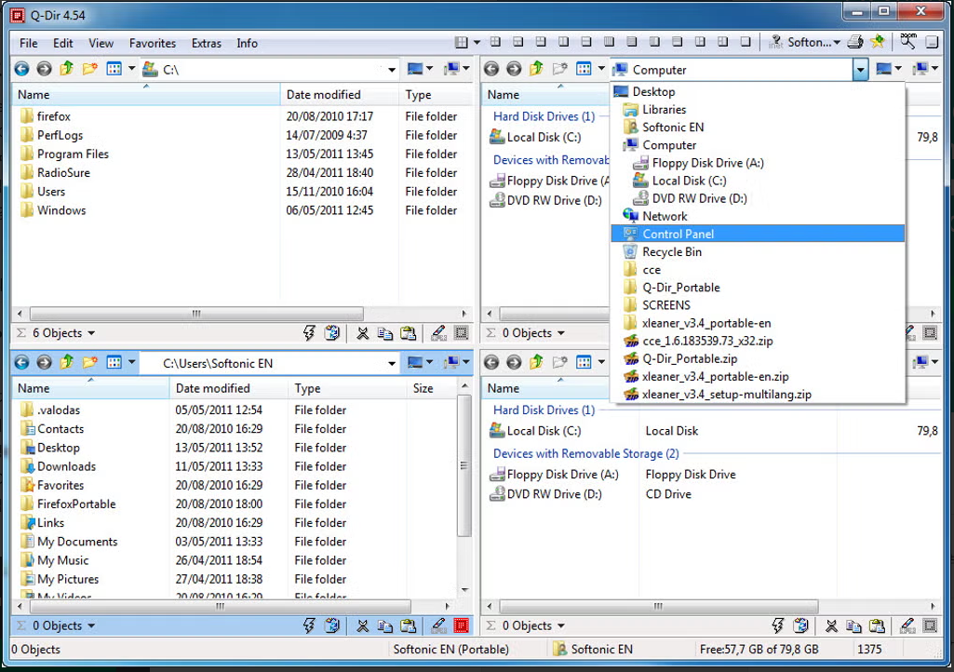Open the view-mode button in the C:\ pane toolbar
Screen dimensions: 954x672
coord(114,69)
